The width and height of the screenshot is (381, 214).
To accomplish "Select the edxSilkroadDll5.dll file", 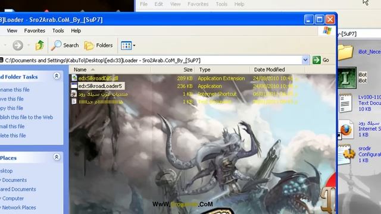I will click(x=98, y=78).
